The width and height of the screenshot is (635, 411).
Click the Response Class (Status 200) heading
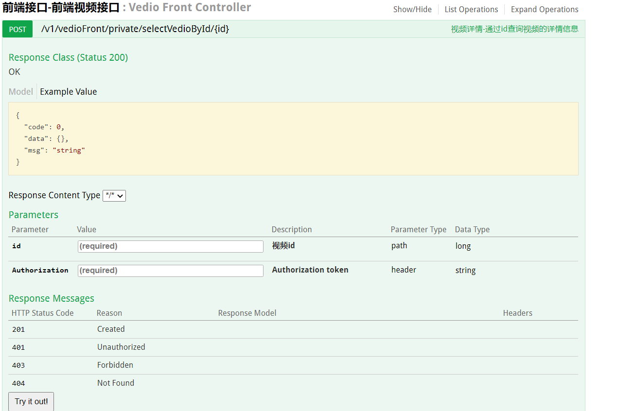[x=69, y=57]
